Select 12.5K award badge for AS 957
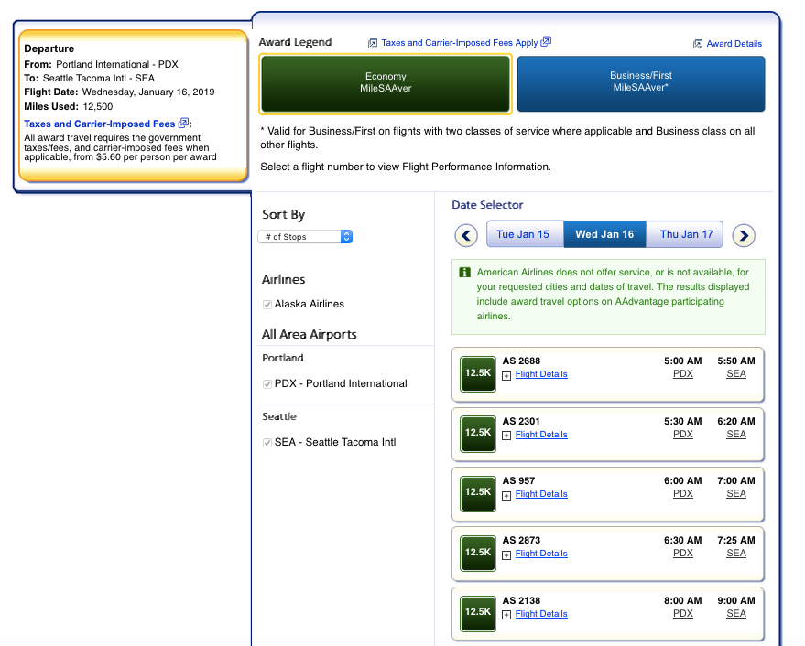 tap(477, 492)
